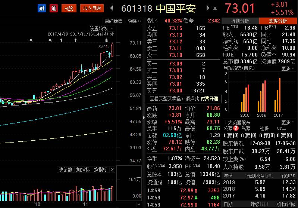Click the 付费开通 paid subscription link
The height and width of the screenshot is (208, 298).
click(x=209, y=98)
